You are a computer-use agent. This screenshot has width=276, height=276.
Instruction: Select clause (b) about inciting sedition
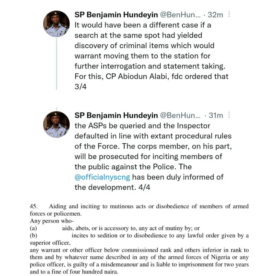pyautogui.click(x=139, y=239)
